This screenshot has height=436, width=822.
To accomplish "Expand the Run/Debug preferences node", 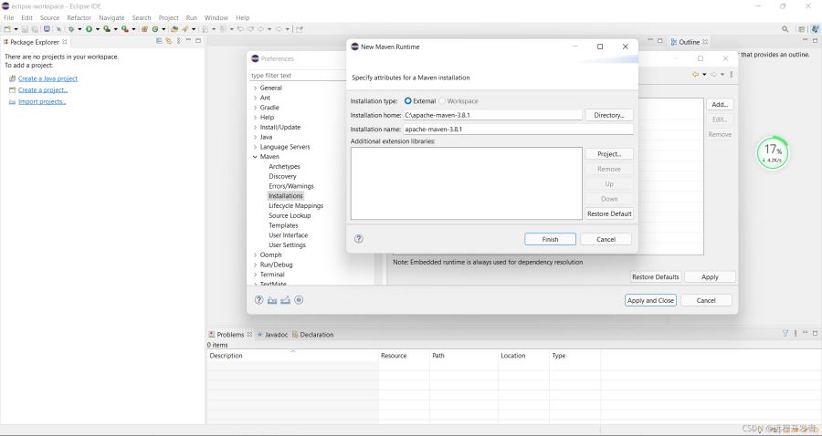I will point(256,265).
